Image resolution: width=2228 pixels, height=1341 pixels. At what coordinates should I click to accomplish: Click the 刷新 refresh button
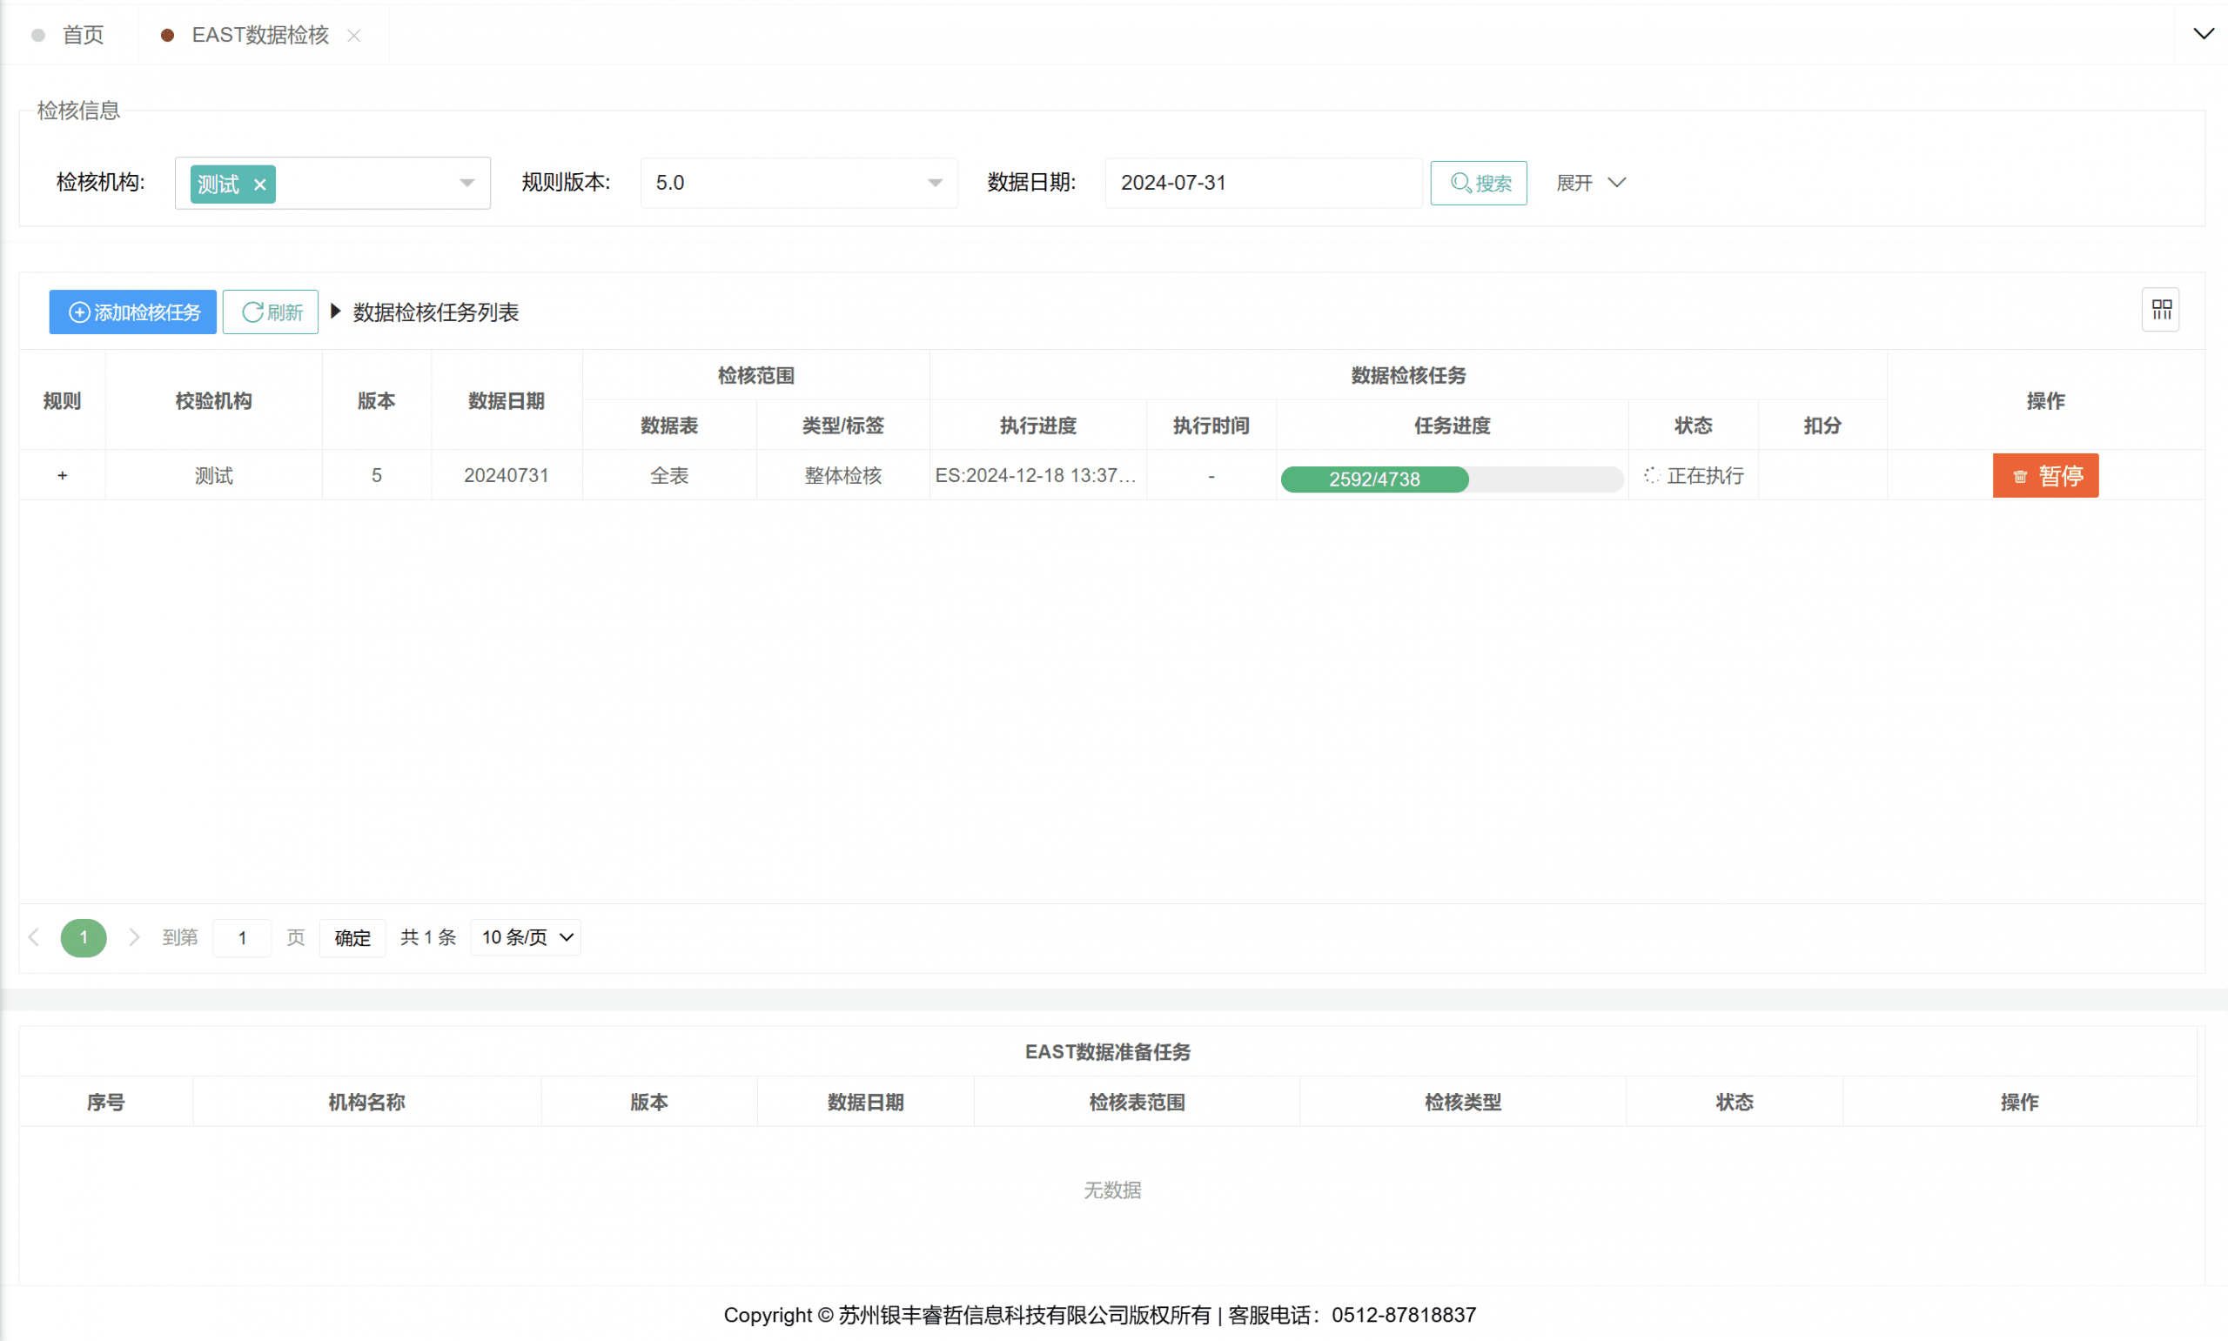pos(270,312)
